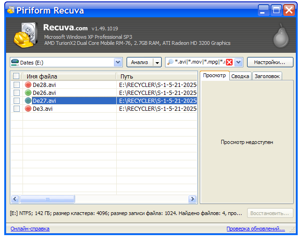The image size is (301, 237).
Task: Open the Настройки settings button
Action: point(270,62)
